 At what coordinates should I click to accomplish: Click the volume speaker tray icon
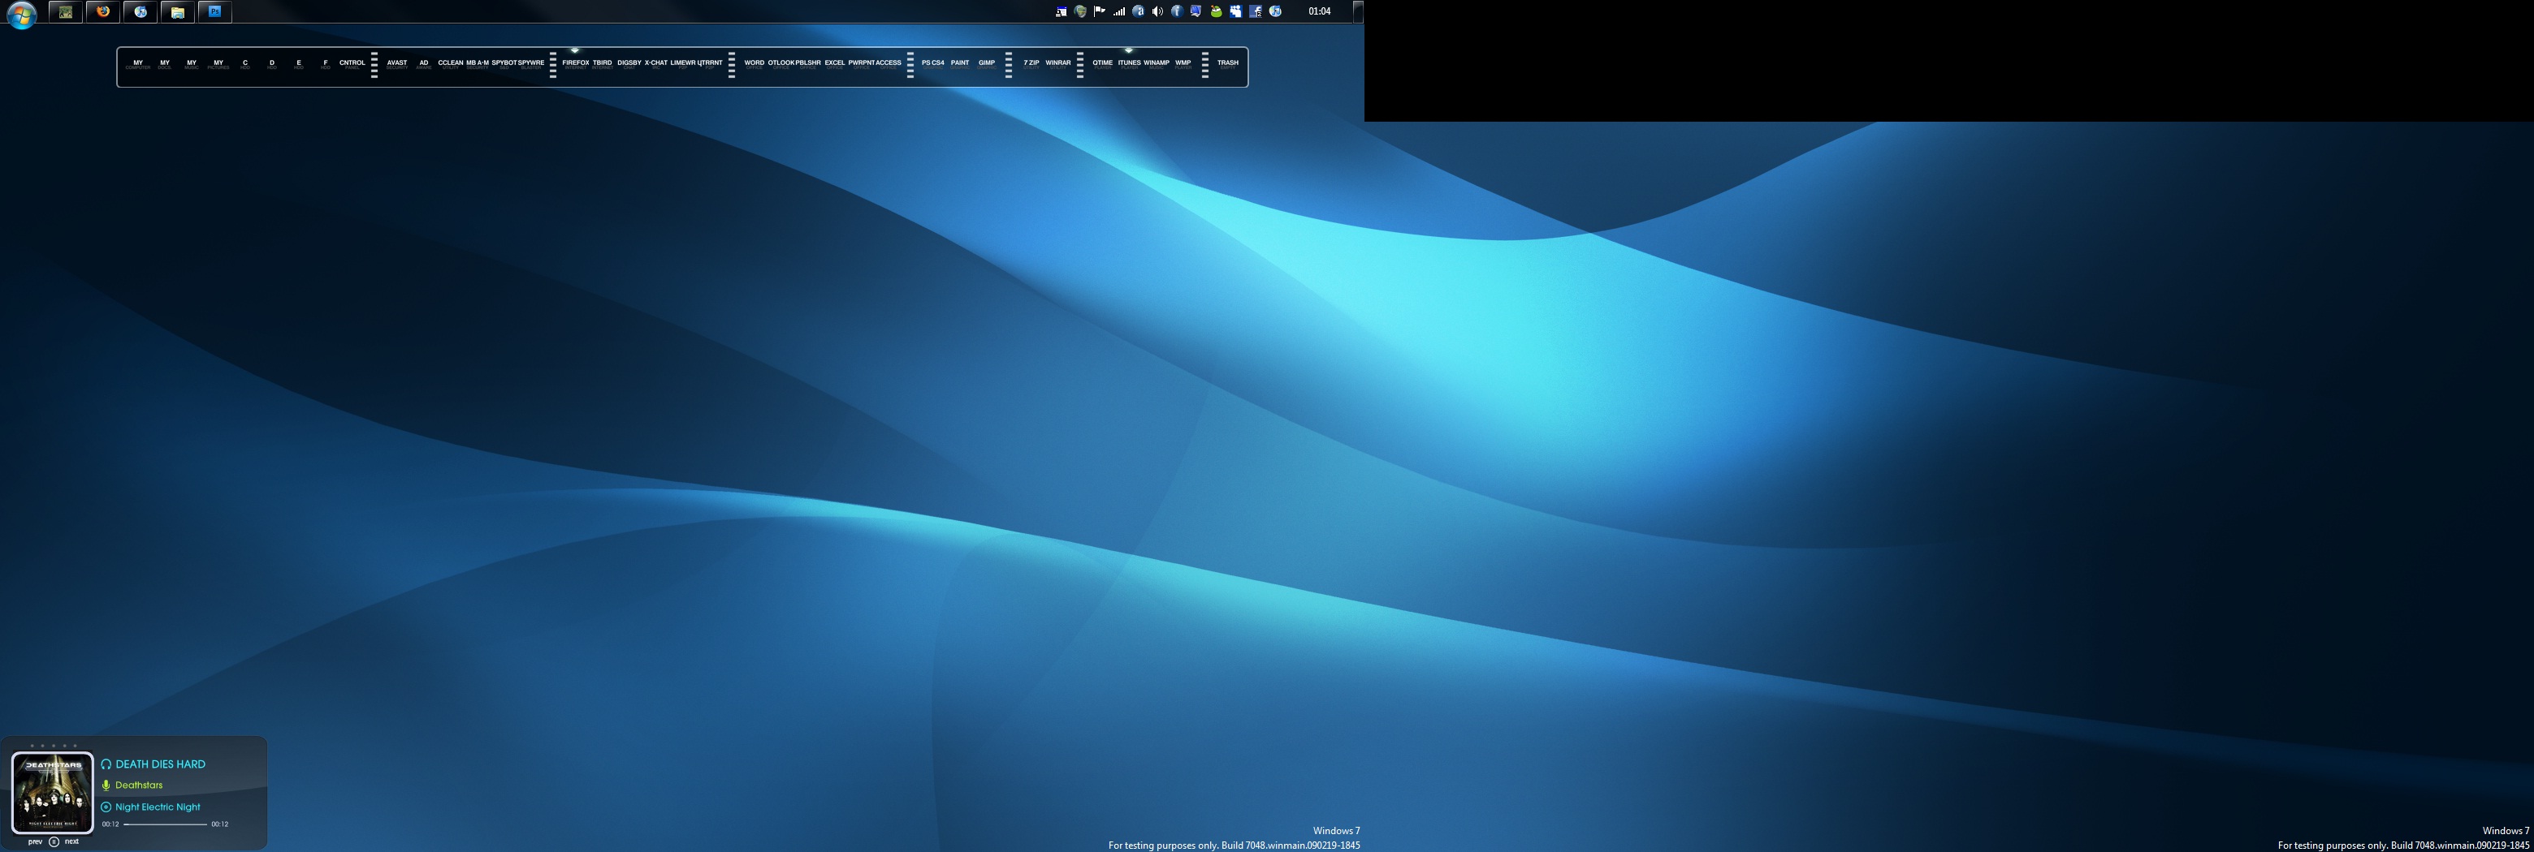point(1157,12)
